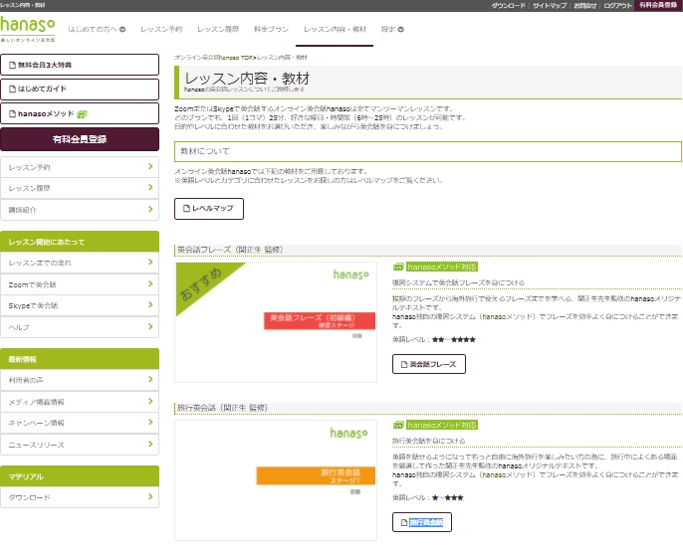Select レッスン内容・教材 navigation tab
The image size is (683, 551).
click(x=335, y=29)
